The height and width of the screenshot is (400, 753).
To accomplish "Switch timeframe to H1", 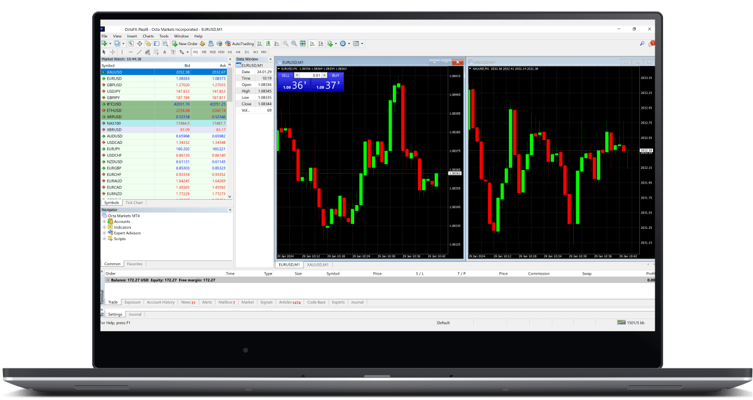I will tap(230, 52).
